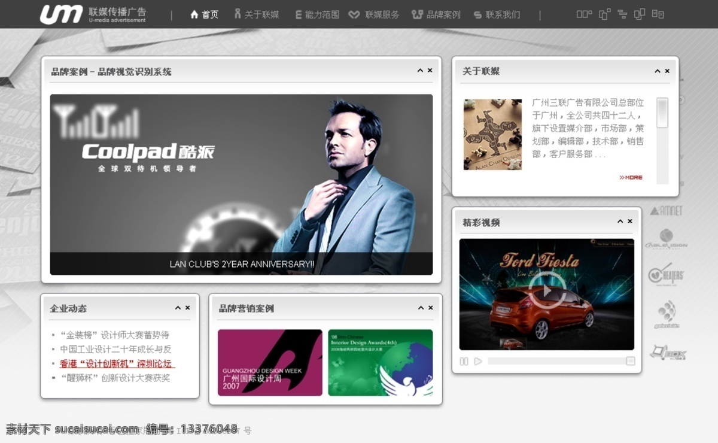
Task: Click the Coolpad 酷派 banner image
Action: [x=241, y=184]
